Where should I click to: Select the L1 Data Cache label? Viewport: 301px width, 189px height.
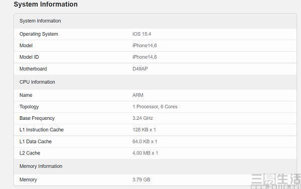(x=36, y=141)
